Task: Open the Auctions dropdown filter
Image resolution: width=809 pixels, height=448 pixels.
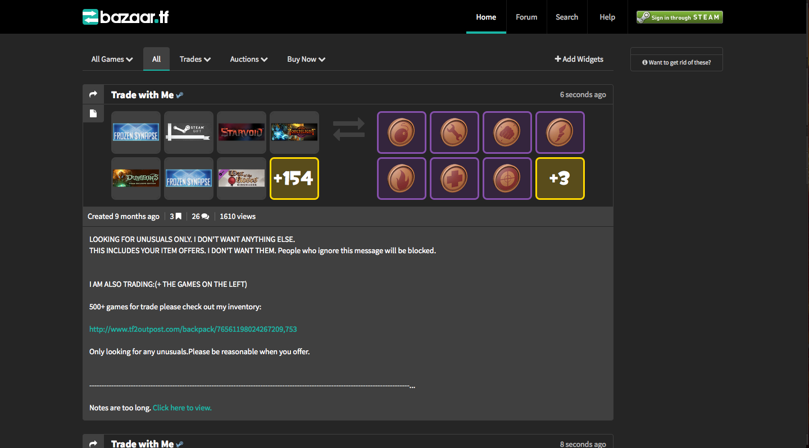Action: [x=248, y=59]
